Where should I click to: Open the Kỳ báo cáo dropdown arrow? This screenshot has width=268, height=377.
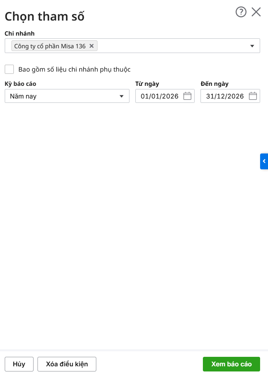pyautogui.click(x=122, y=96)
